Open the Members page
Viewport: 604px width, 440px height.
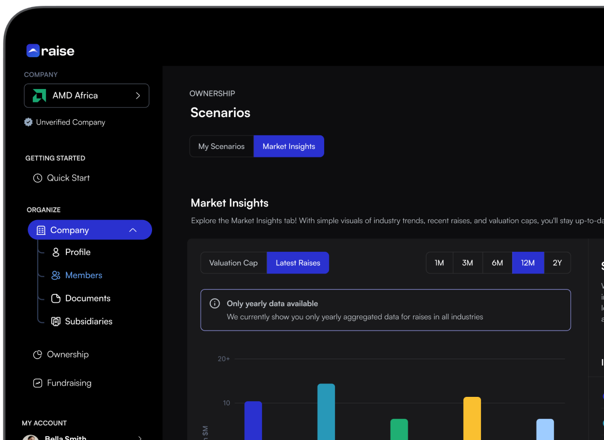[x=84, y=275]
